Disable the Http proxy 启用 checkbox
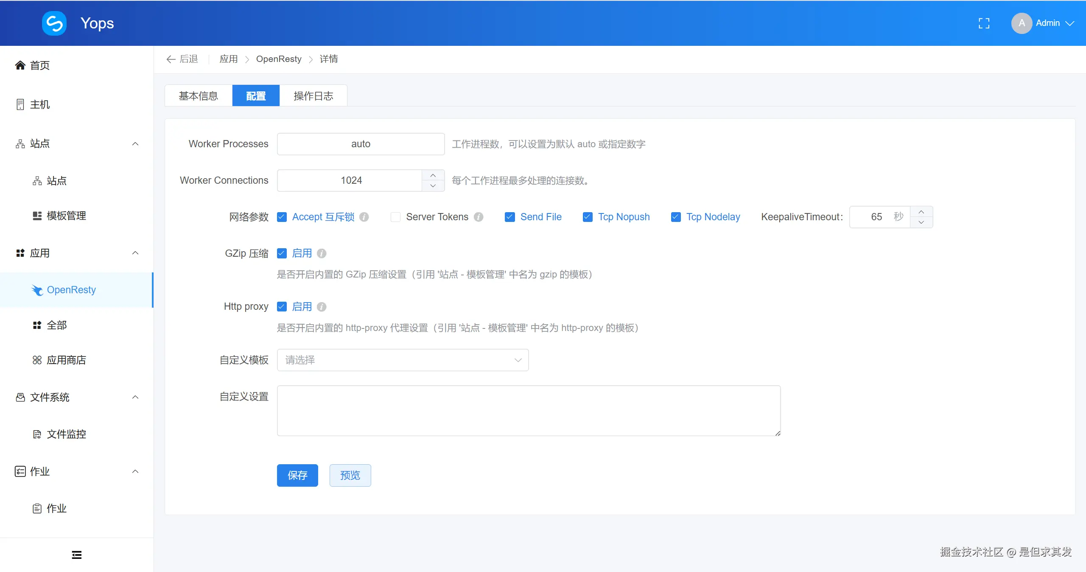1086x572 pixels. click(x=282, y=306)
